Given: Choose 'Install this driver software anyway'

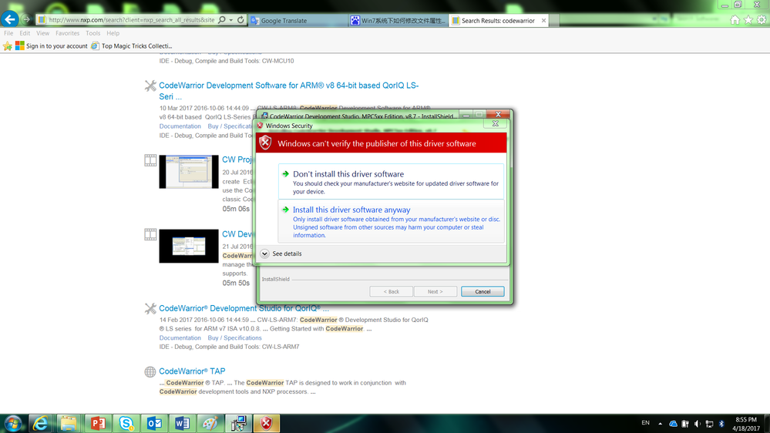Looking at the screenshot, I should [391, 221].
